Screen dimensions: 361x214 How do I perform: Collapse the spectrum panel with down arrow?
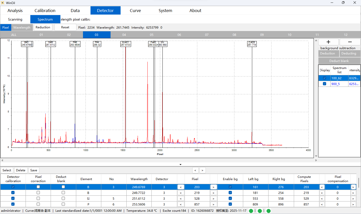pos(180,165)
